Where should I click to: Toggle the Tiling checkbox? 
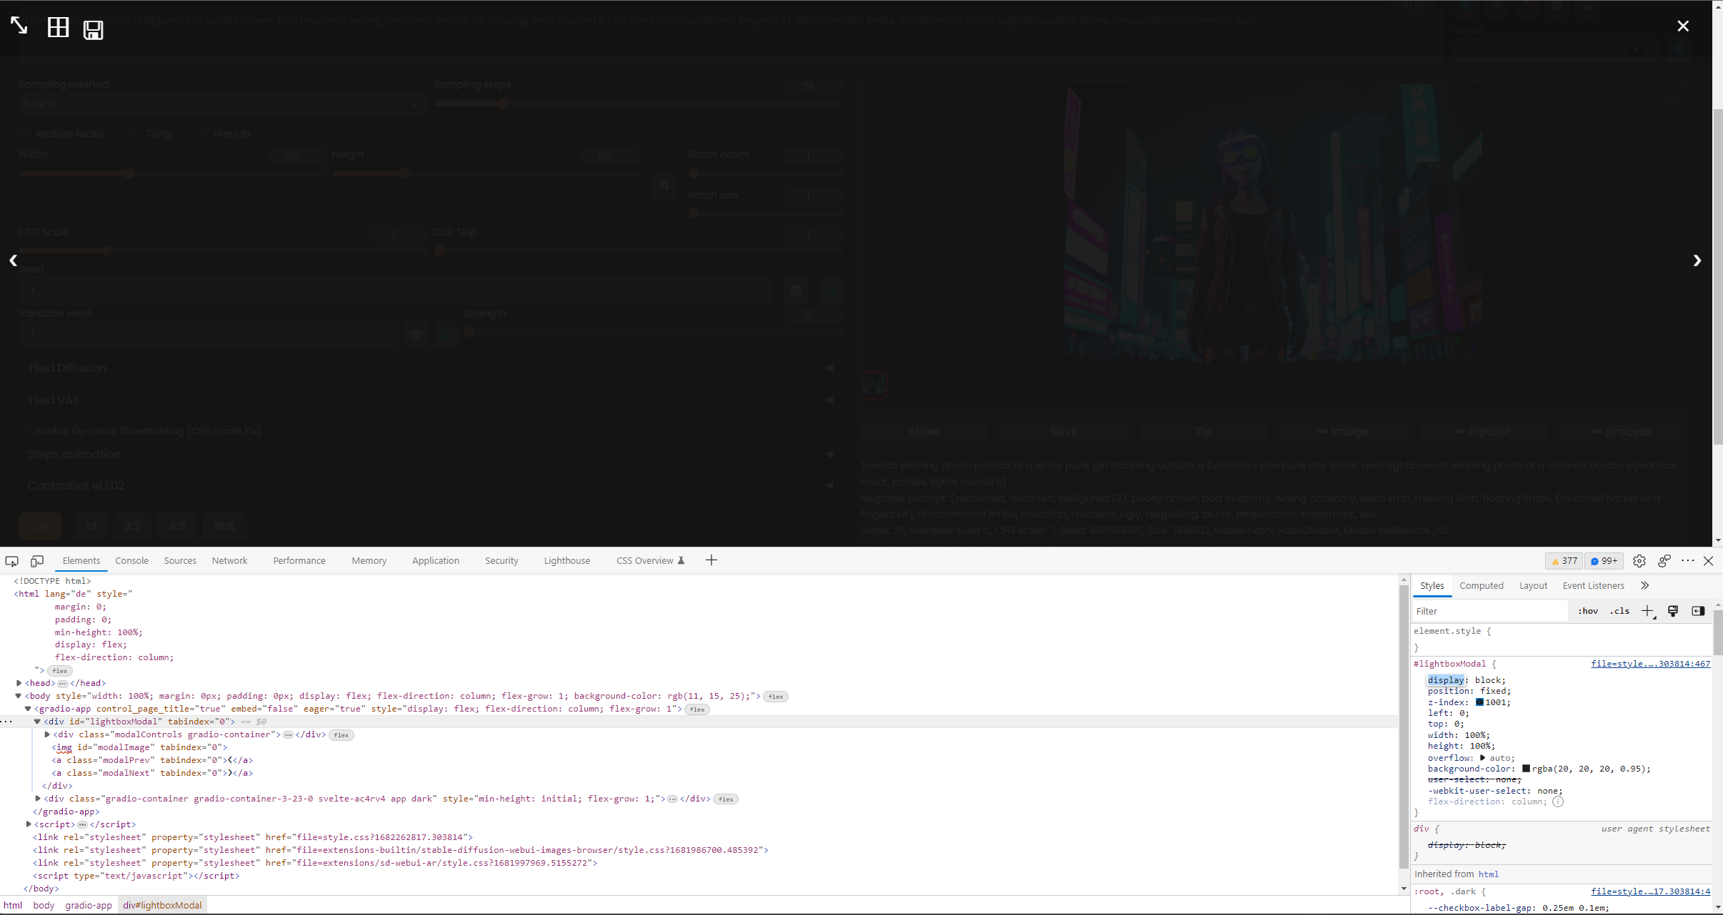[134, 133]
